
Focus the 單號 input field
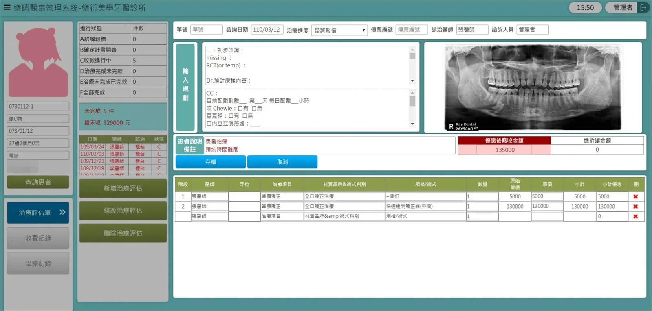(x=206, y=30)
